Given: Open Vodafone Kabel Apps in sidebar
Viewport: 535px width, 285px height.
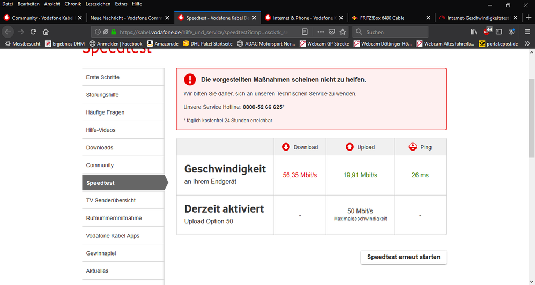Looking at the screenshot, I should [x=123, y=236].
